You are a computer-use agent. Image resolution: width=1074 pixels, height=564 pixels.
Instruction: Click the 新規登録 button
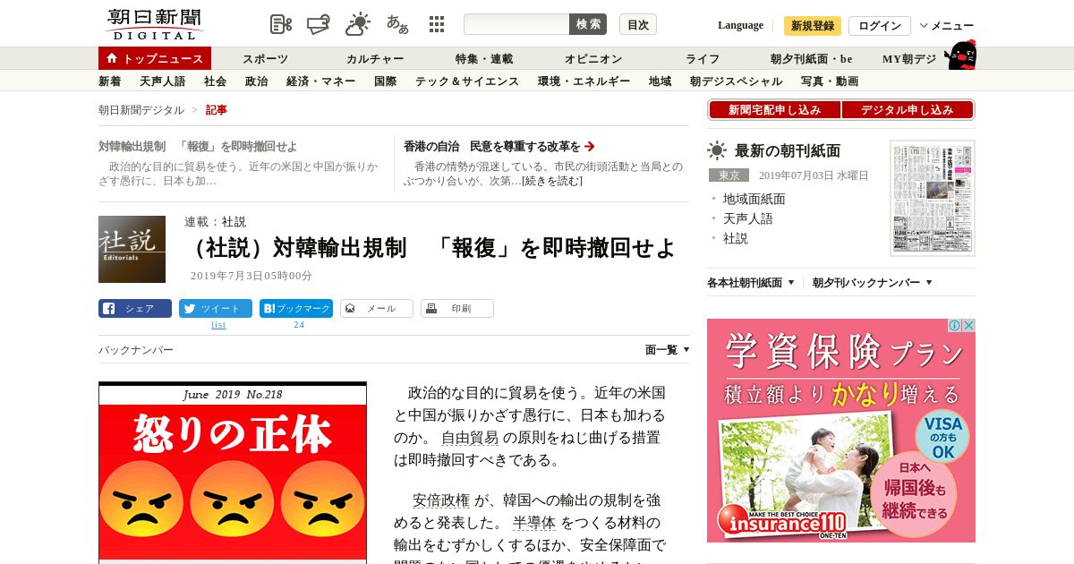click(x=813, y=25)
